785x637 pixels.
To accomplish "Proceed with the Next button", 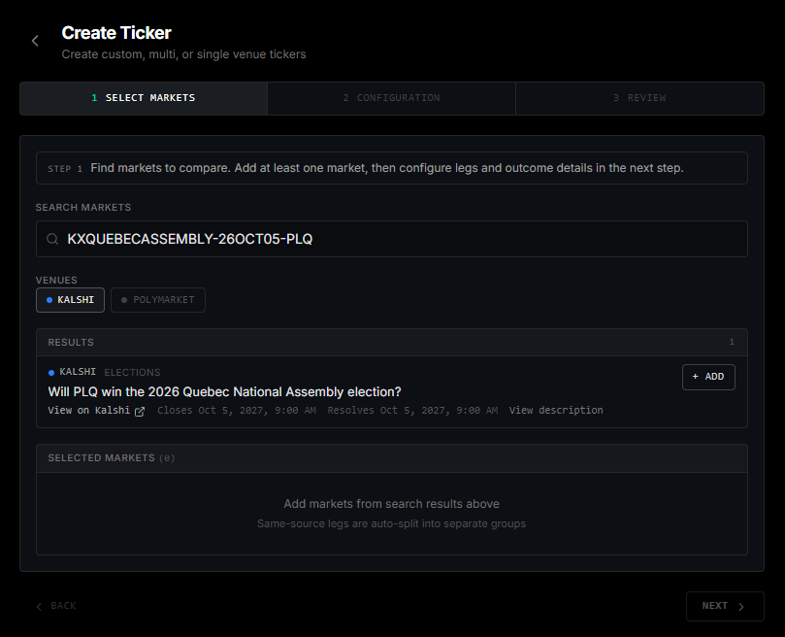I will point(725,606).
